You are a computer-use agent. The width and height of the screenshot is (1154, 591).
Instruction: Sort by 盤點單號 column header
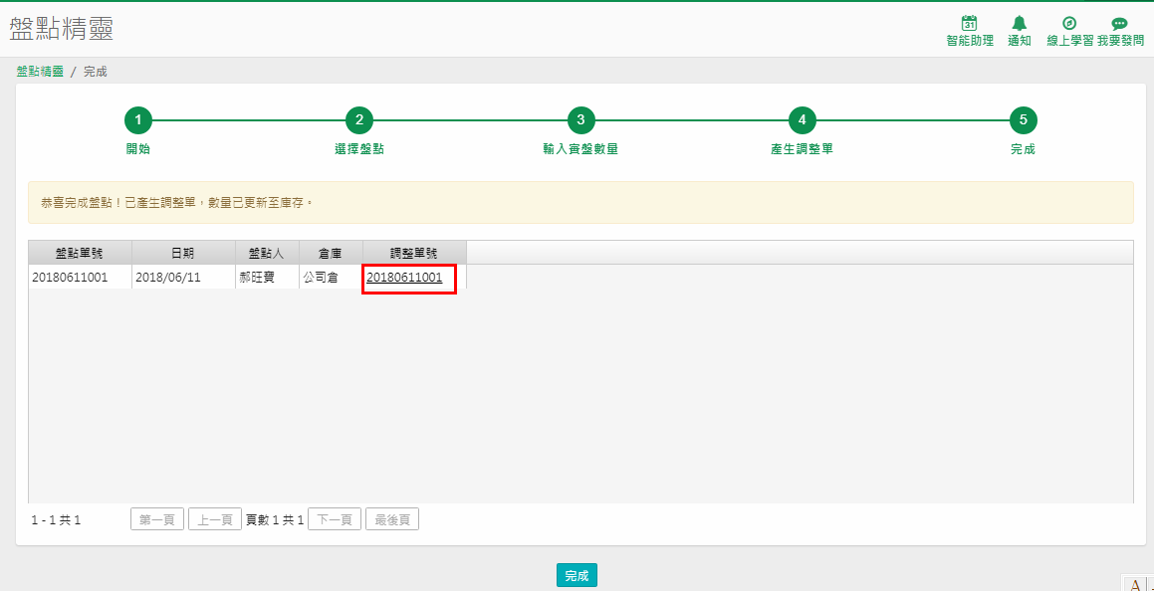[80, 252]
